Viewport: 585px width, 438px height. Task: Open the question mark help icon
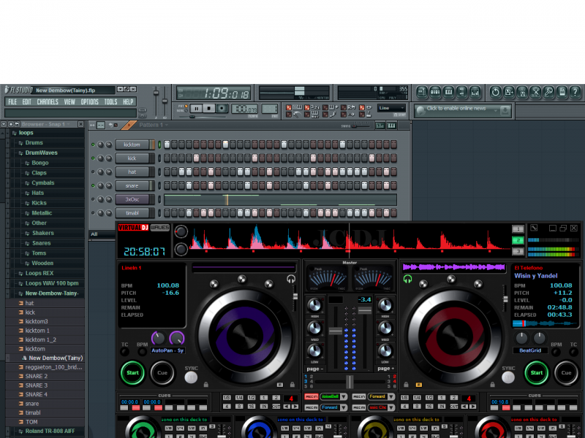(x=575, y=92)
